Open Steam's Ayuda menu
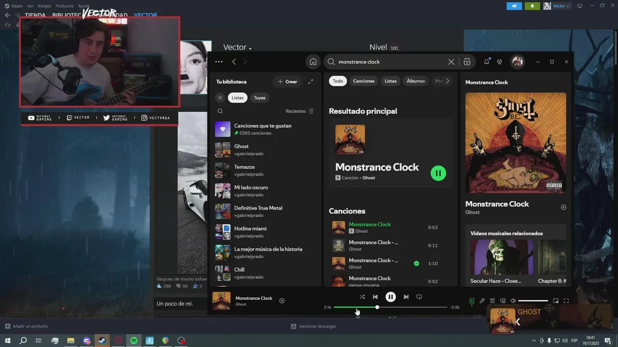 coord(84,6)
